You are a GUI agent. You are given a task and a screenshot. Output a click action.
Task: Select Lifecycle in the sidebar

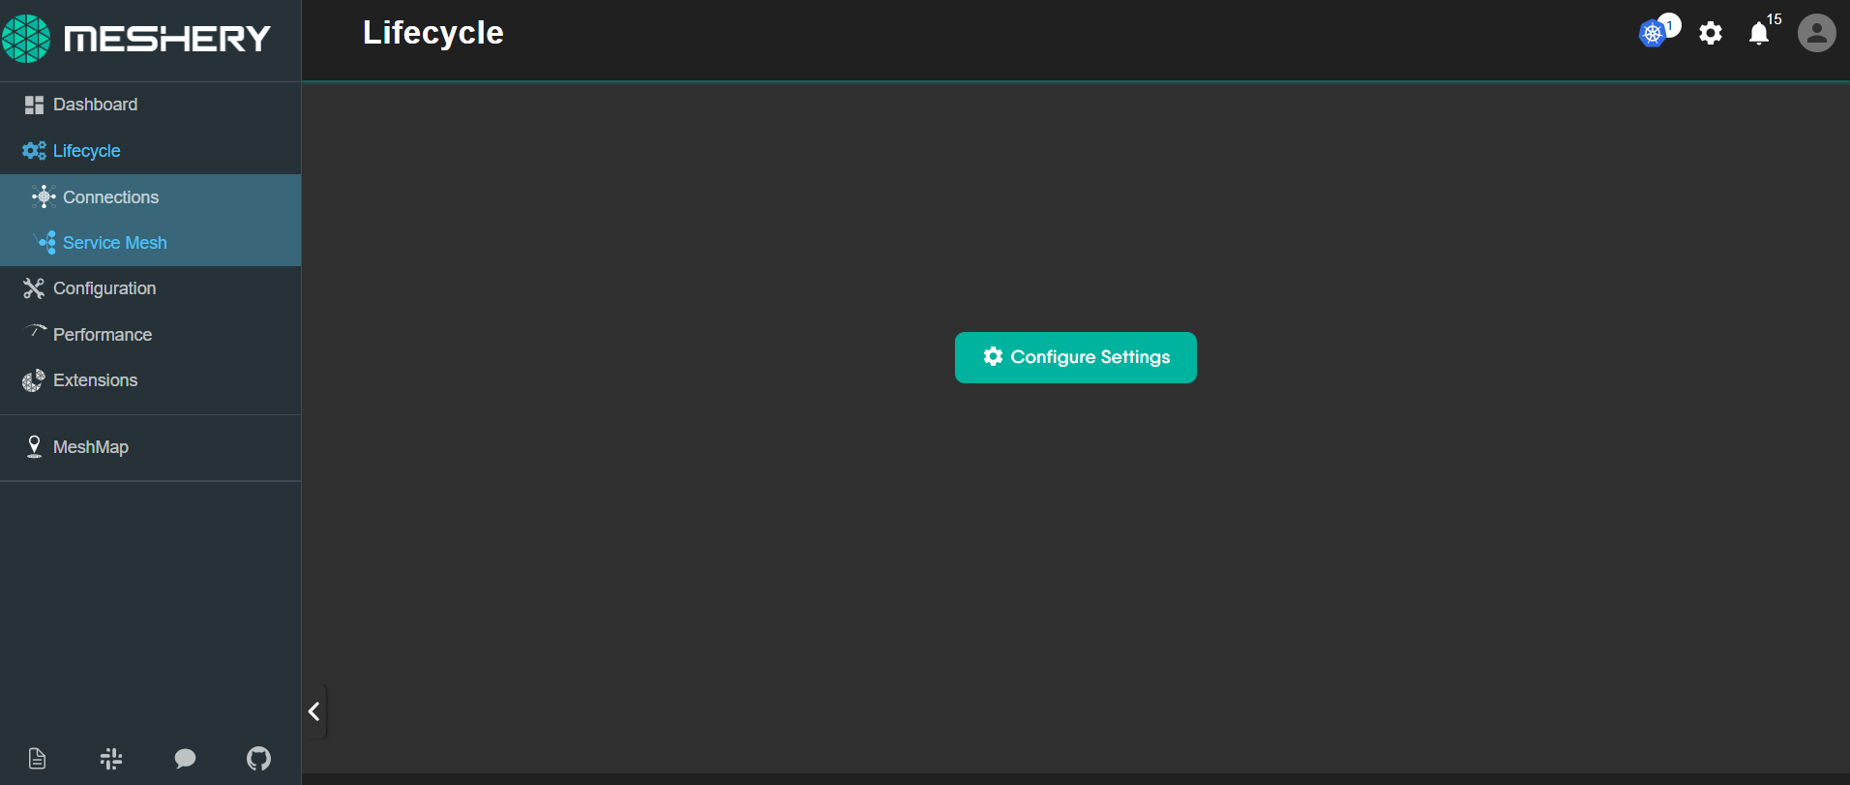150,151
